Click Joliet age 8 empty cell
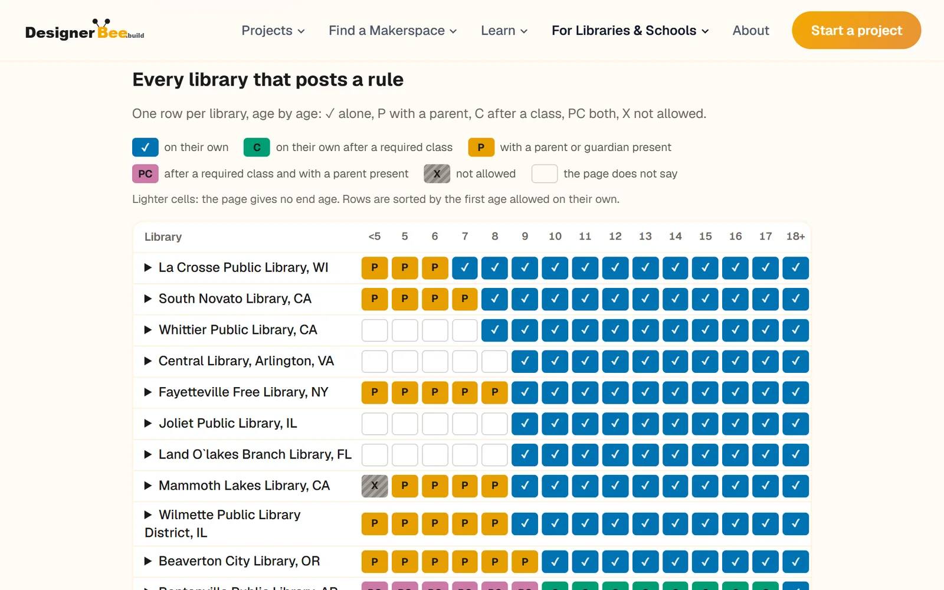 pos(495,424)
